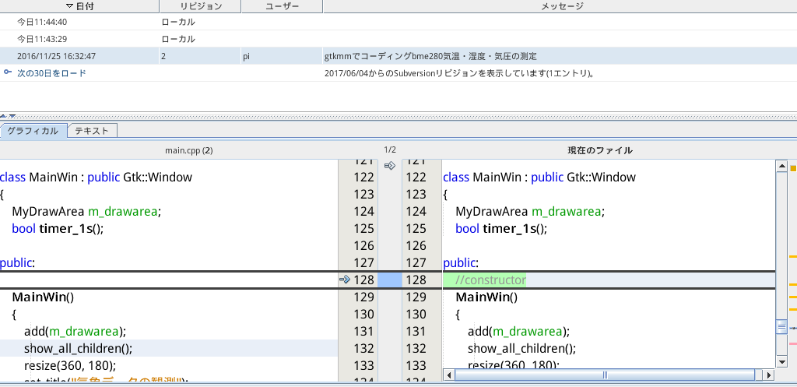Click the scroll right arrow under right pane

(771, 375)
